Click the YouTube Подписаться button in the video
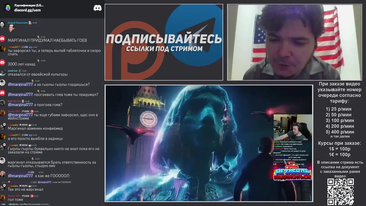366x206 pixels. [x=292, y=167]
